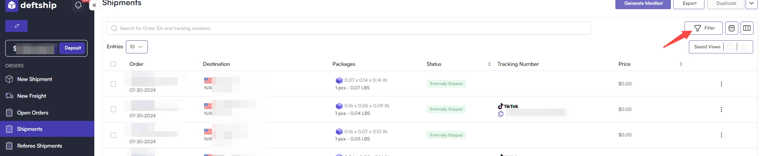This screenshot has width=764, height=156.
Task: Check the second shipment row checkbox
Action: click(x=113, y=109)
